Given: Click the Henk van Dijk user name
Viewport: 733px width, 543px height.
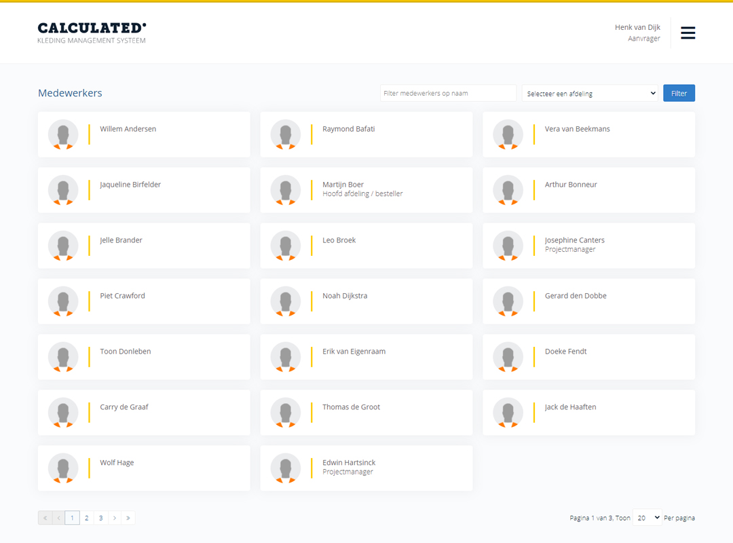Looking at the screenshot, I should tap(637, 27).
